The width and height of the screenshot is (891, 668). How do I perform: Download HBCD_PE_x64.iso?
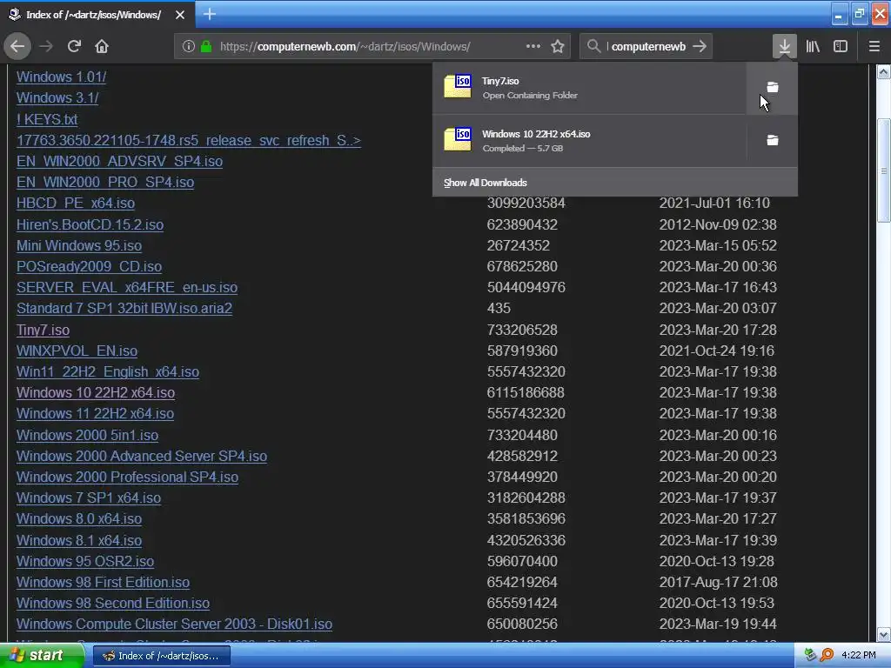point(76,204)
